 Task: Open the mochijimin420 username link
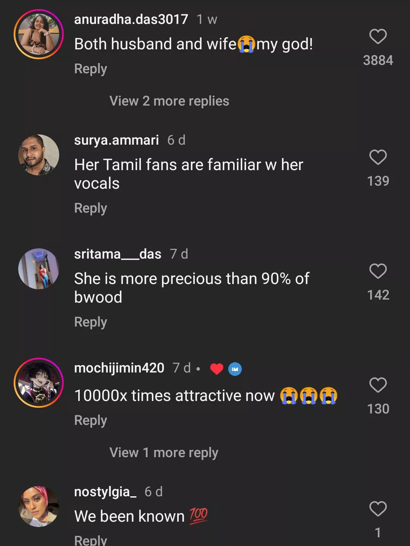click(119, 368)
